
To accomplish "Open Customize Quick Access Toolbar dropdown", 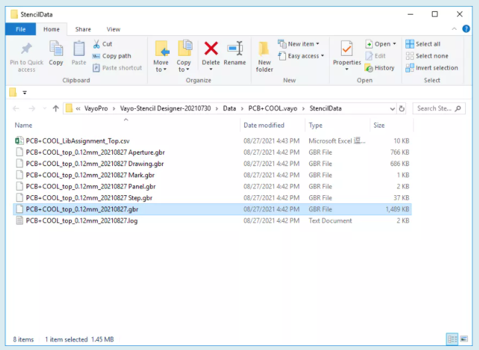I will click(25, 92).
